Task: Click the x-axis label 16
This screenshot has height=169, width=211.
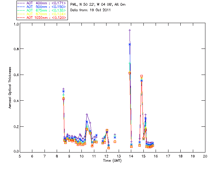Action: [x=156, y=156]
